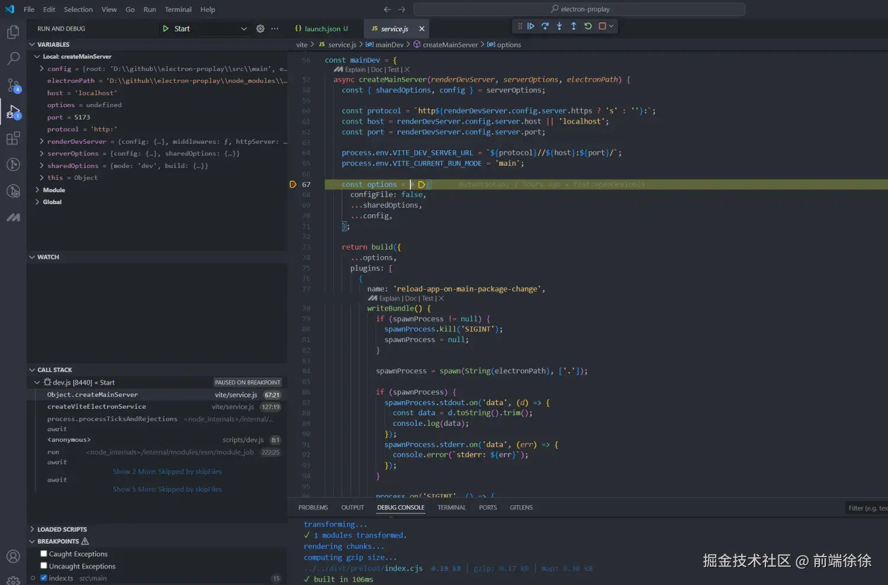The height and width of the screenshot is (585, 888).
Task: Open the Accounts icon at bottom of activity bar
Action: pos(13,557)
